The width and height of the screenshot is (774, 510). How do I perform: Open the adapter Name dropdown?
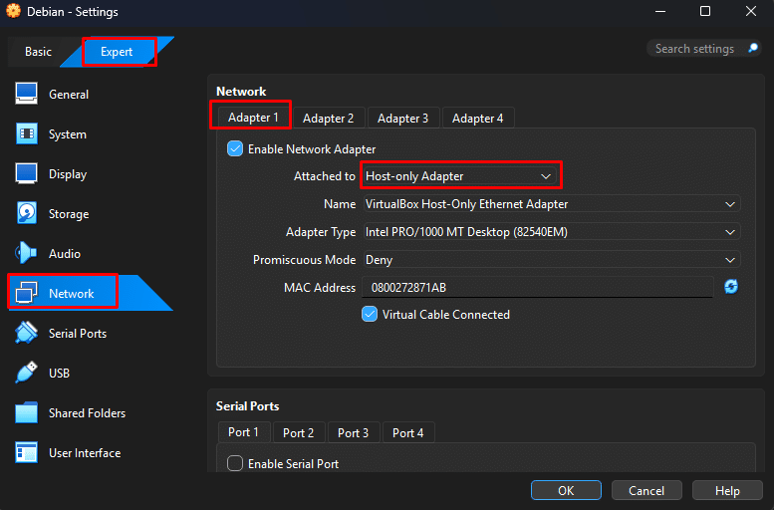552,204
